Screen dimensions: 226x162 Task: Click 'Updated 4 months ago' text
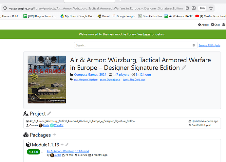point(205,121)
